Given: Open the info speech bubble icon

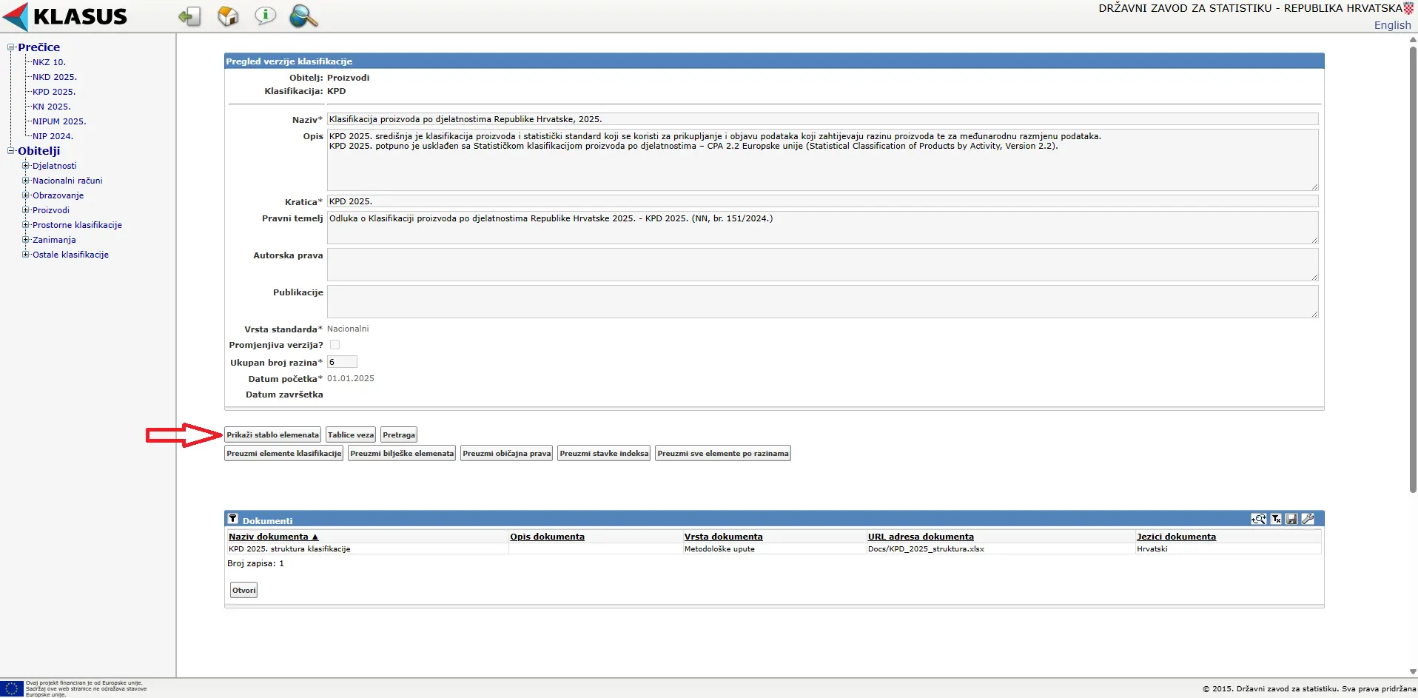Looking at the screenshot, I should point(265,16).
